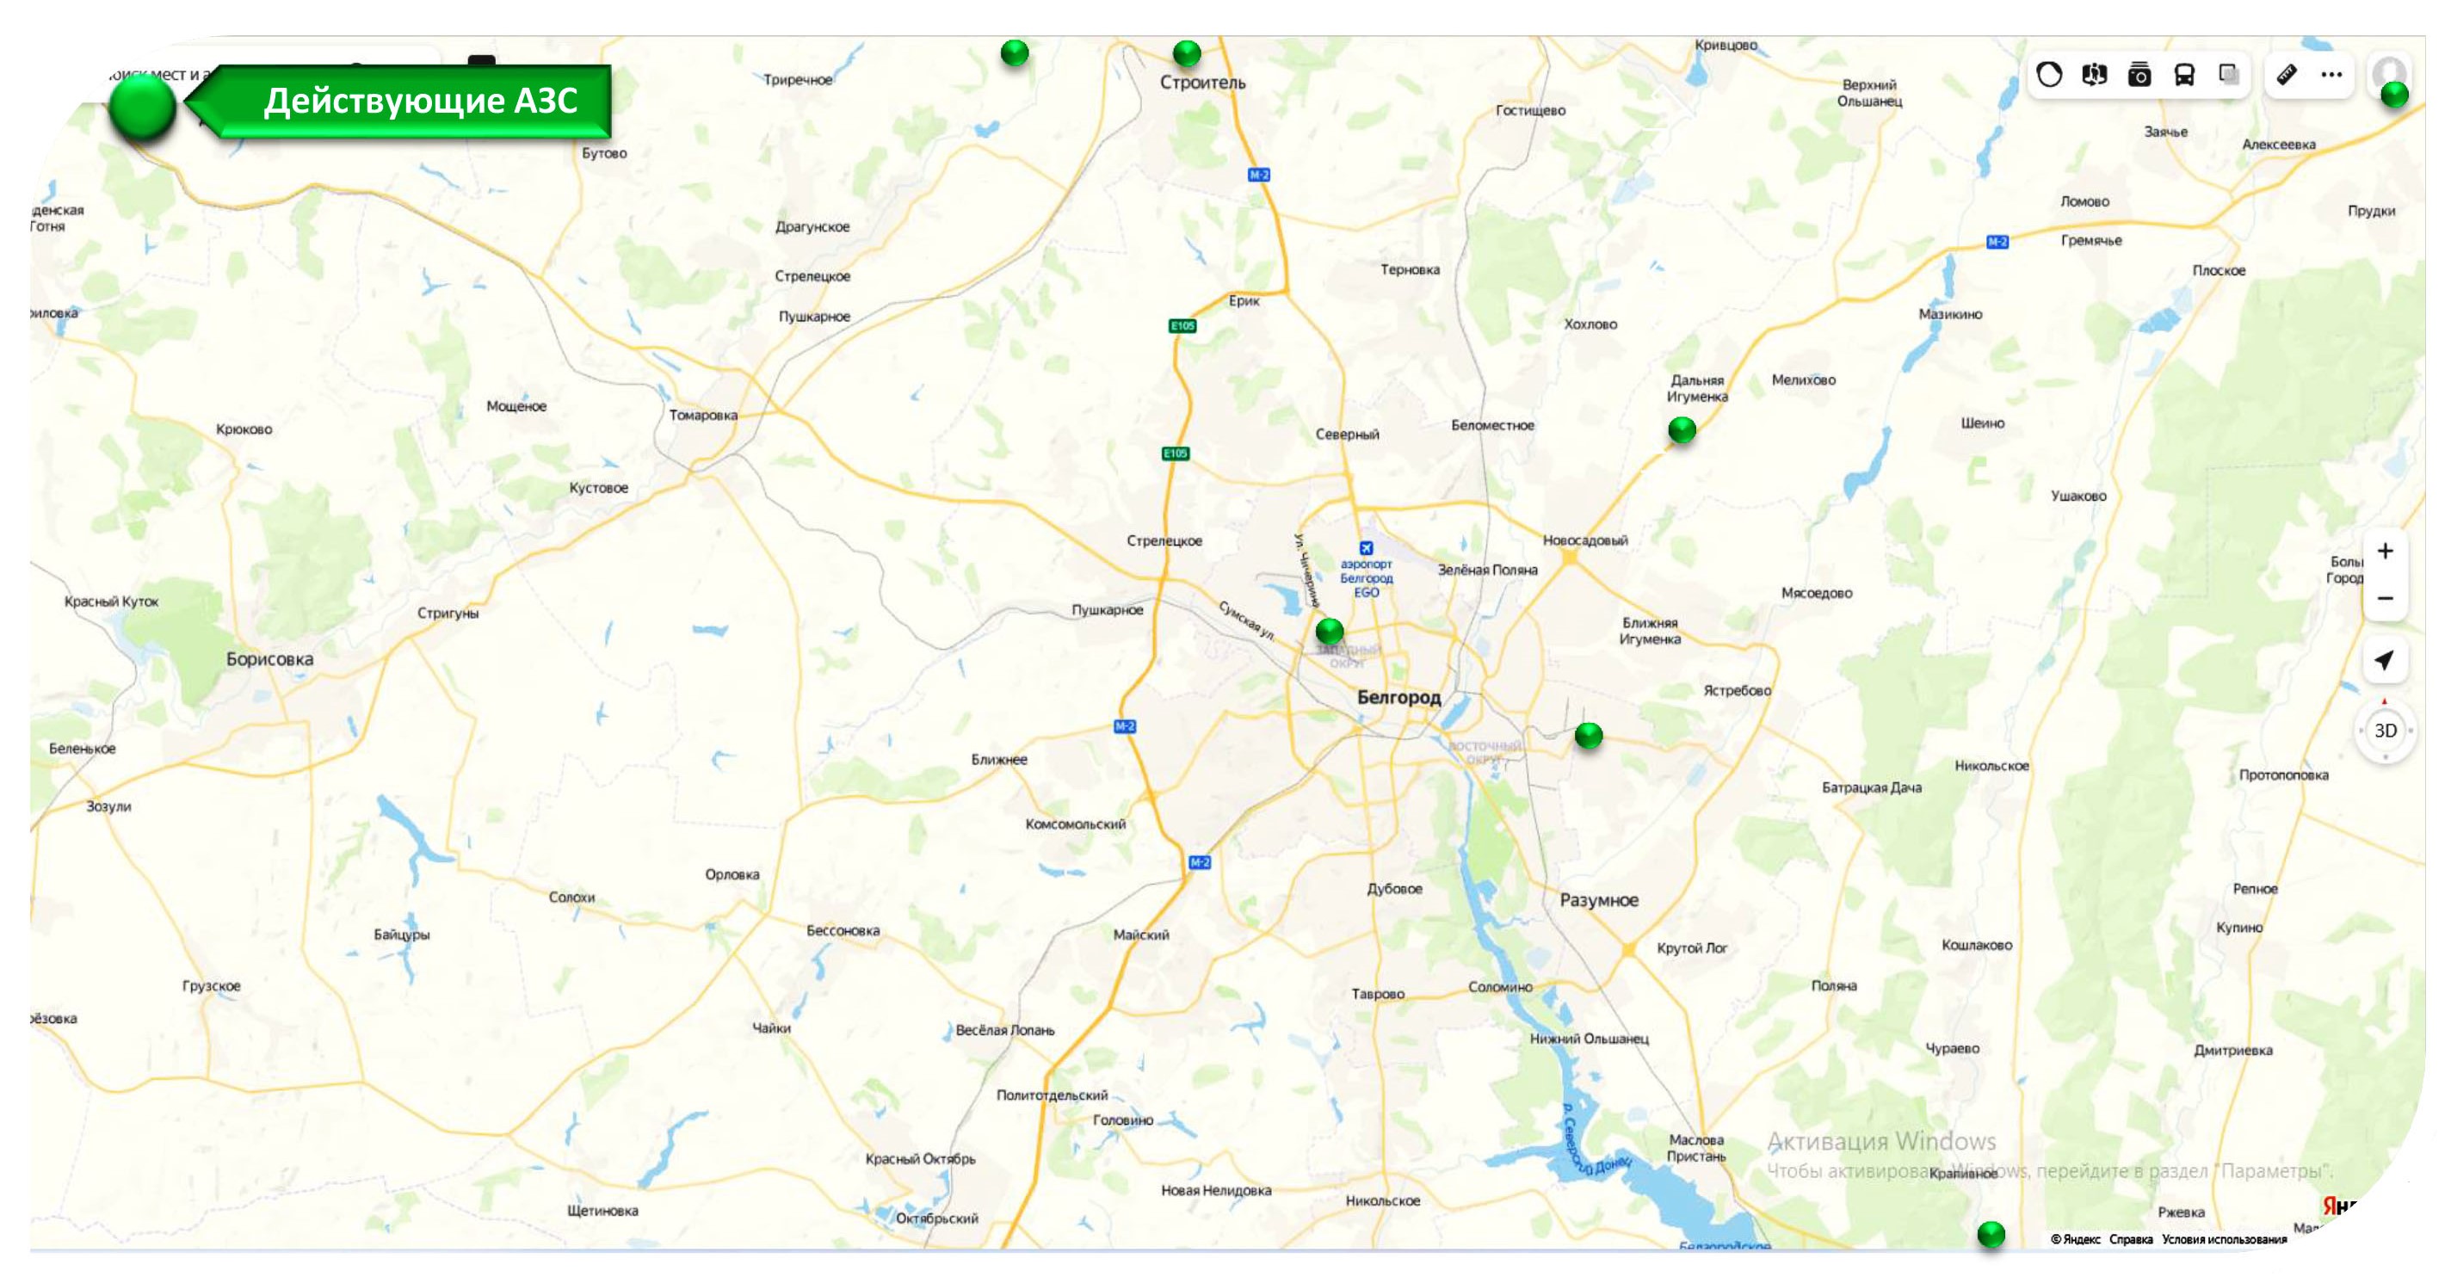Click the © Яндекс copyright link
Image resolution: width=2451 pixels, height=1277 pixels.
click(2076, 1239)
